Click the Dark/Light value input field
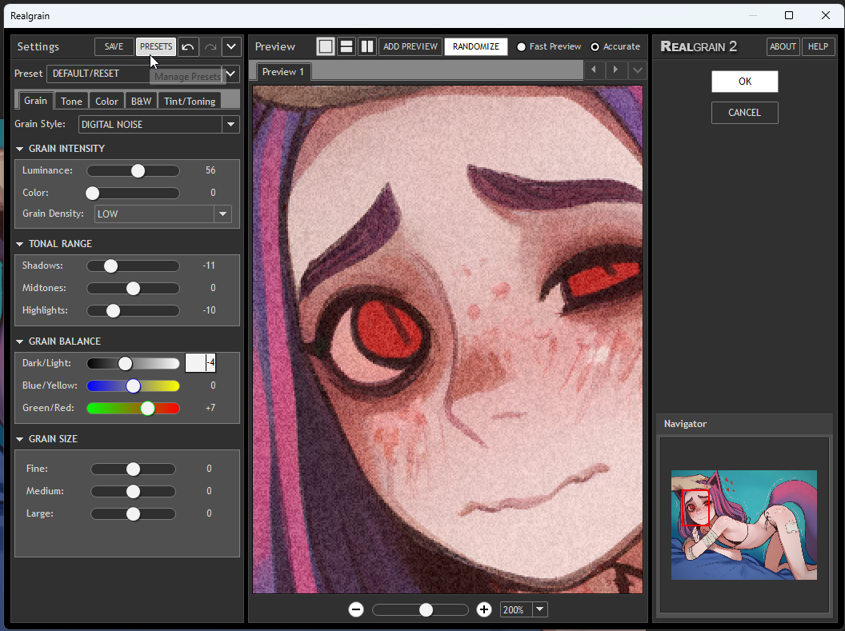Image resolution: width=845 pixels, height=631 pixels. [x=201, y=363]
